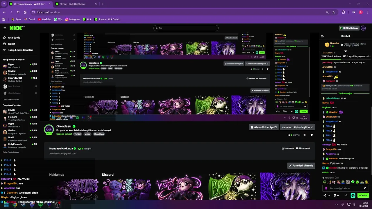Open HenryTANK1 channel under followed channels

click(x=20, y=79)
